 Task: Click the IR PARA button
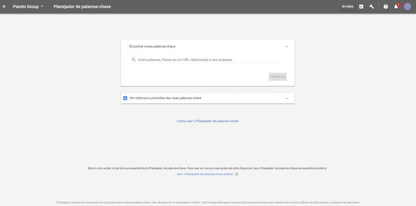tap(348, 7)
